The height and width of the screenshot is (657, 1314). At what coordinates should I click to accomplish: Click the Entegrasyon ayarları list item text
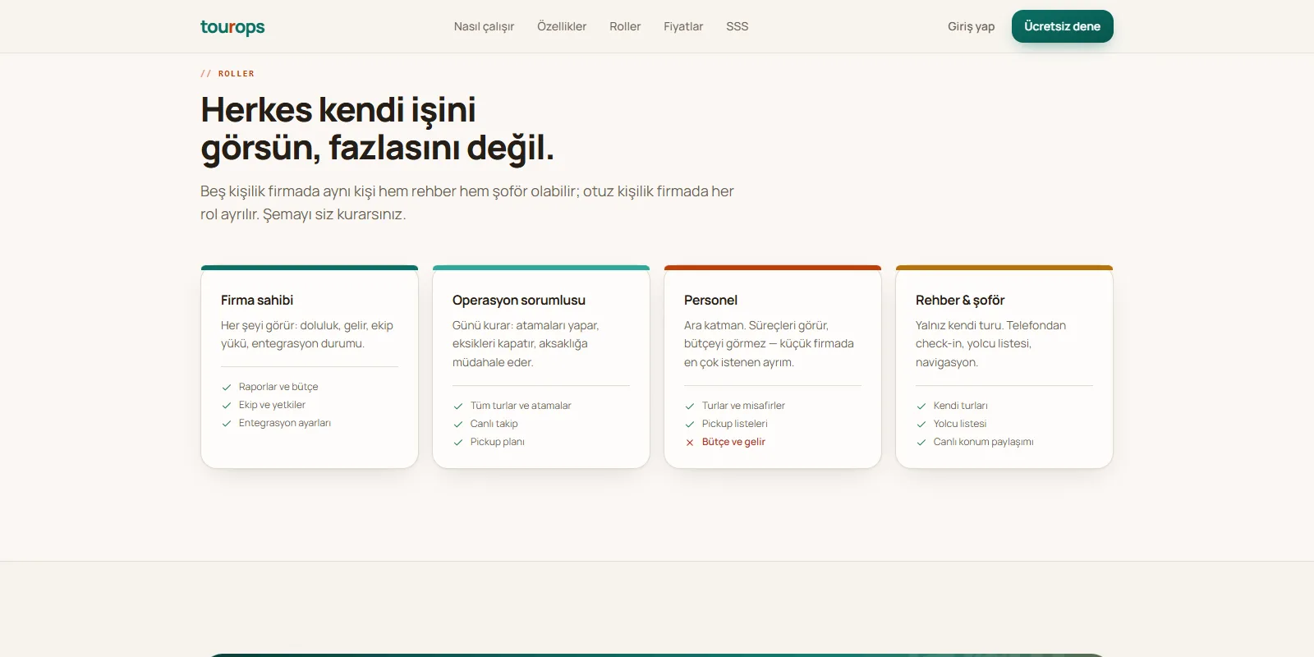tap(285, 423)
